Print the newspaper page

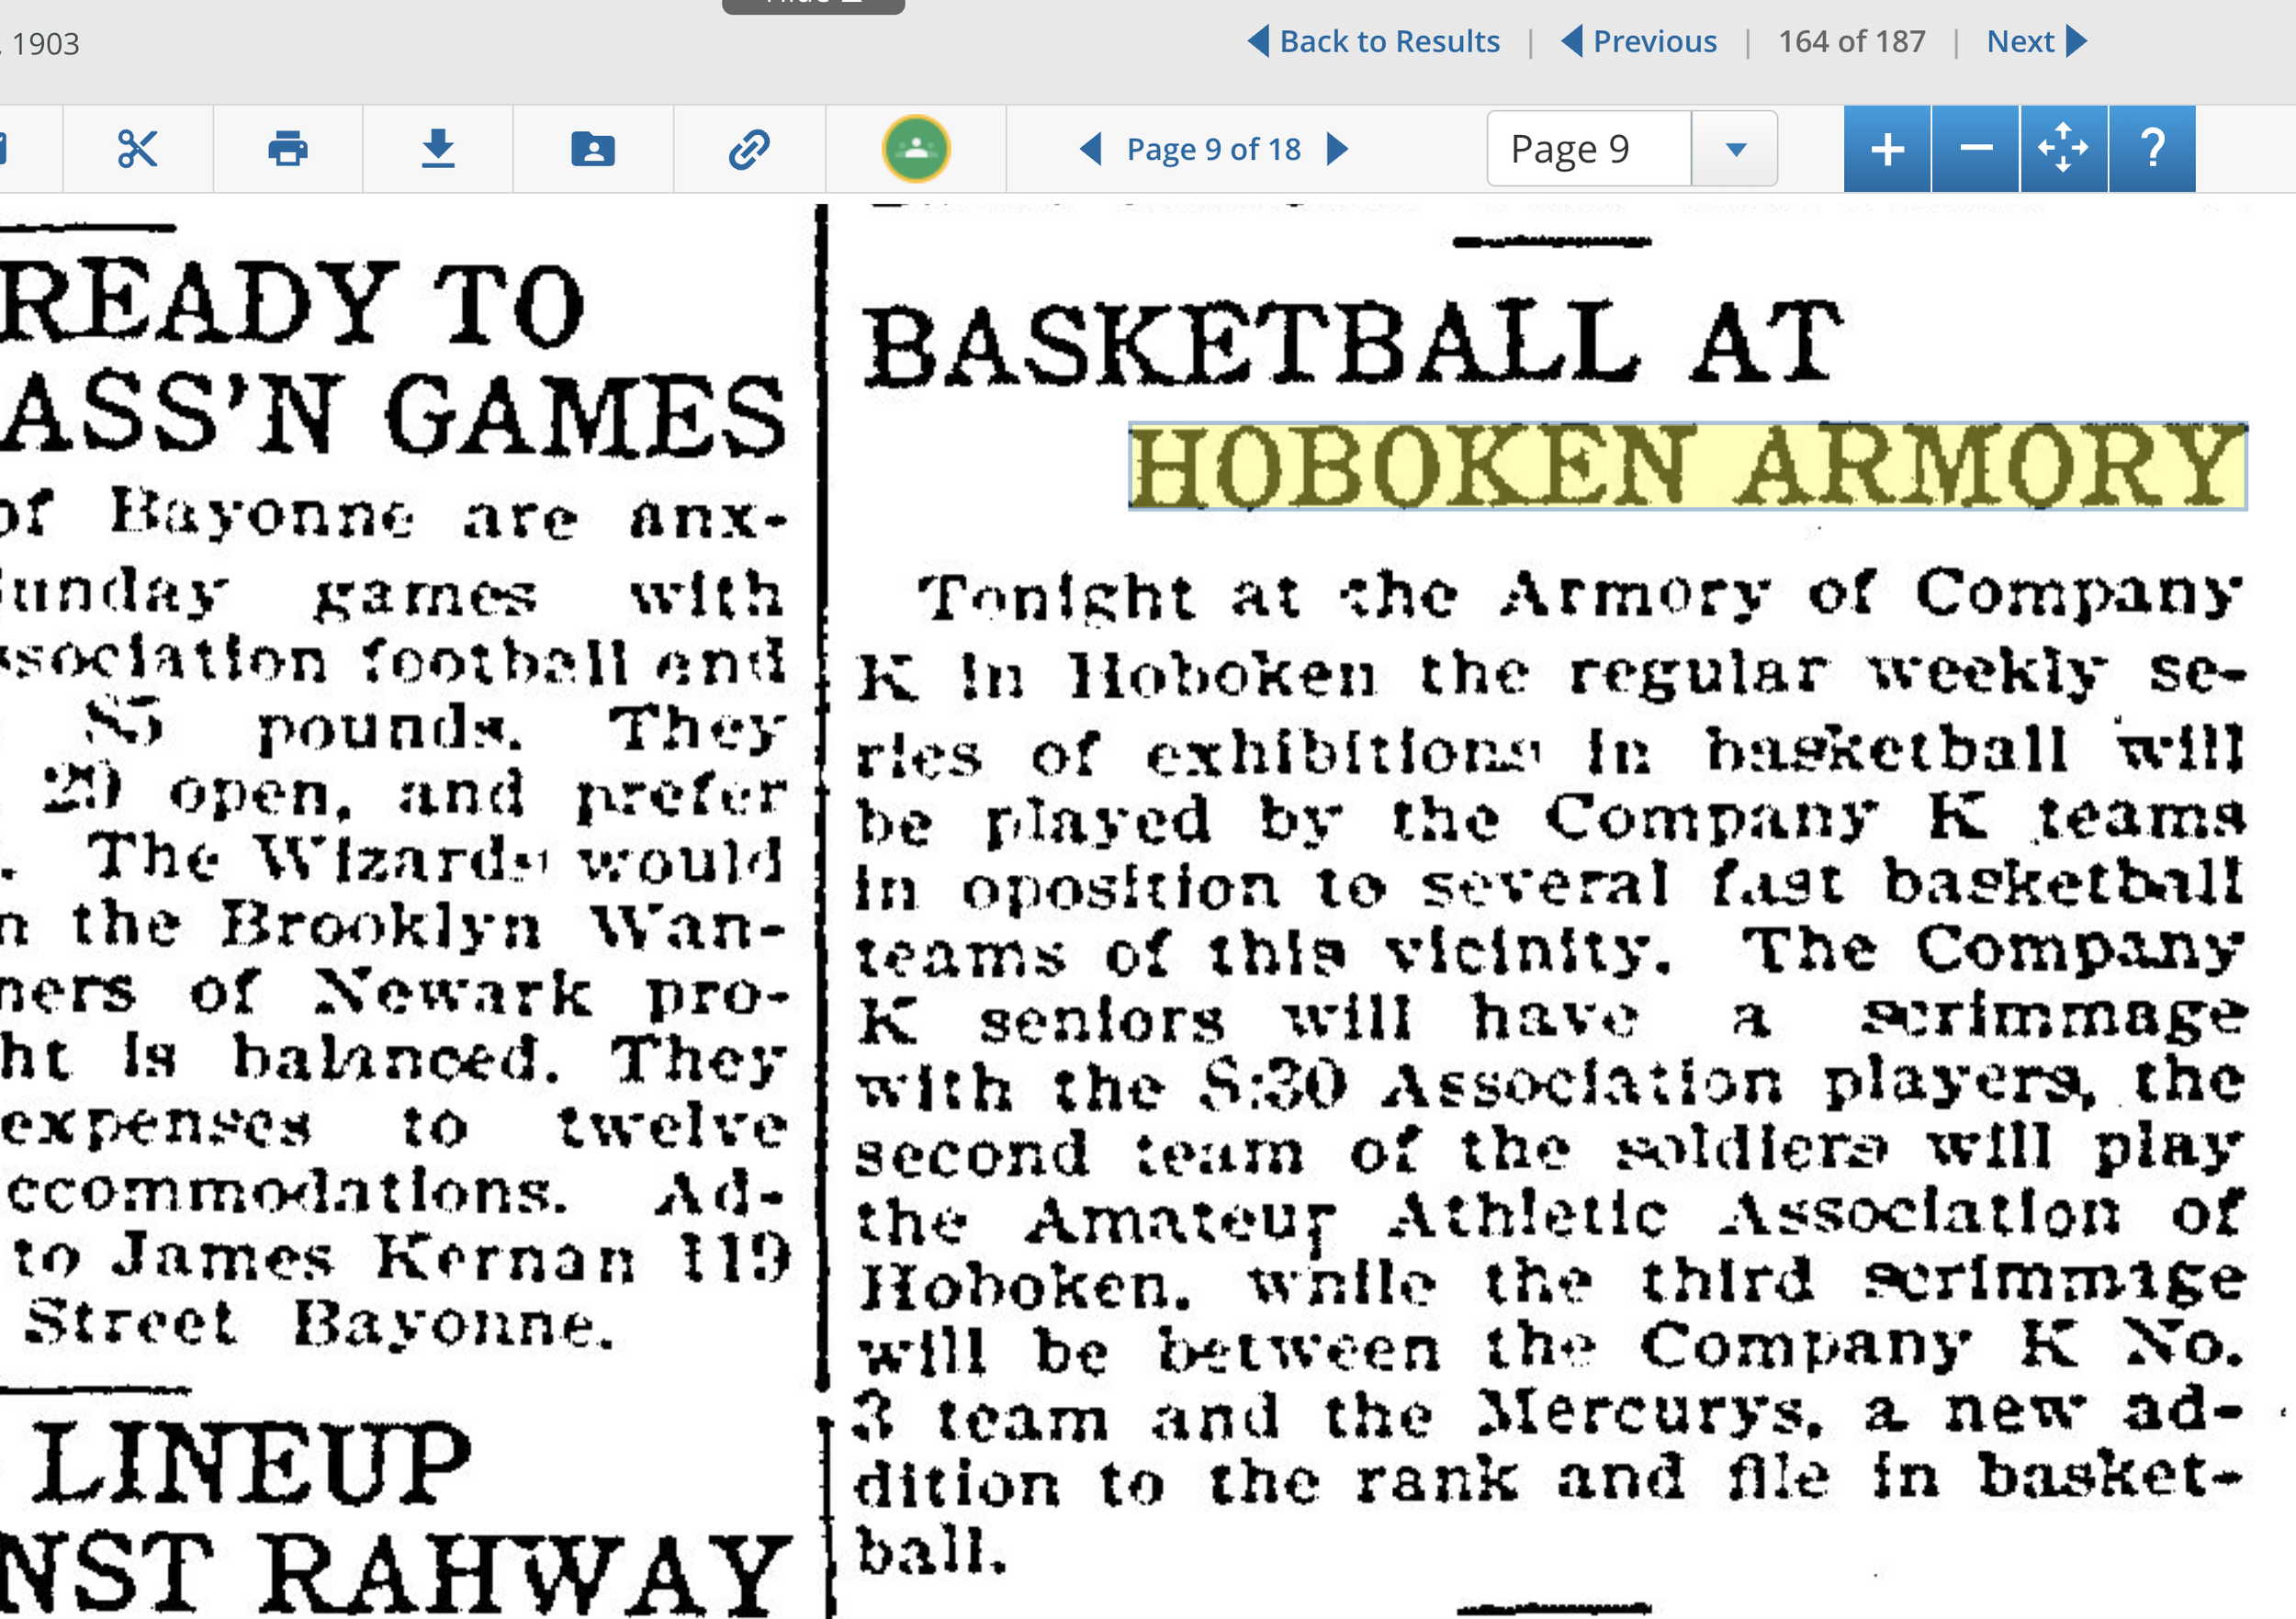(288, 149)
